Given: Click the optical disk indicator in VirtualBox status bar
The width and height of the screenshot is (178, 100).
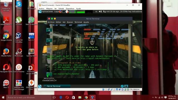Looking at the screenshot, I should pyautogui.click(x=106, y=89).
